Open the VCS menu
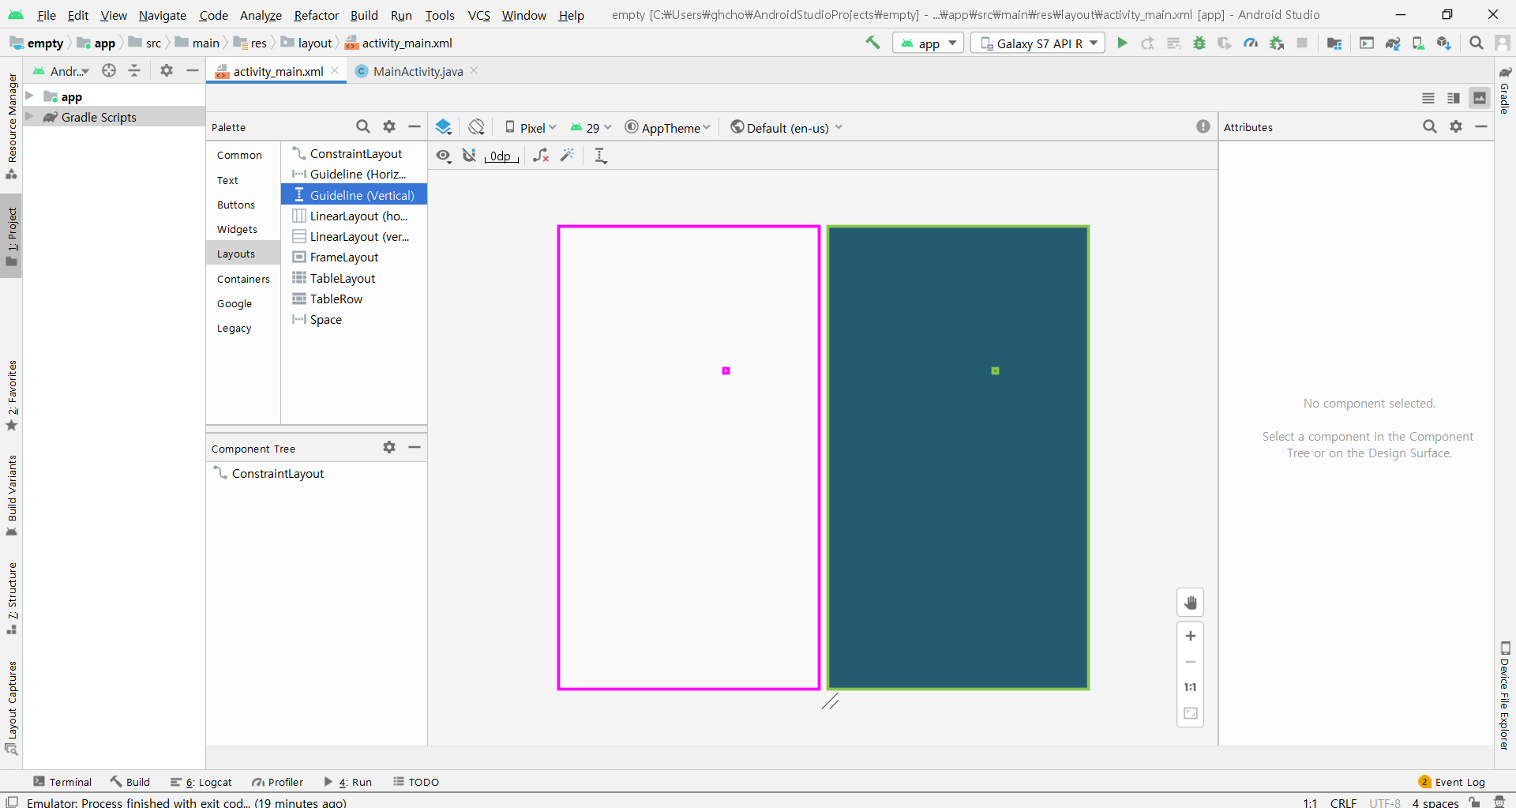1516x808 pixels. (x=478, y=15)
